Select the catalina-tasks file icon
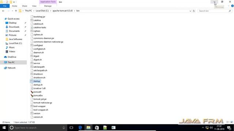 coord(32,28)
